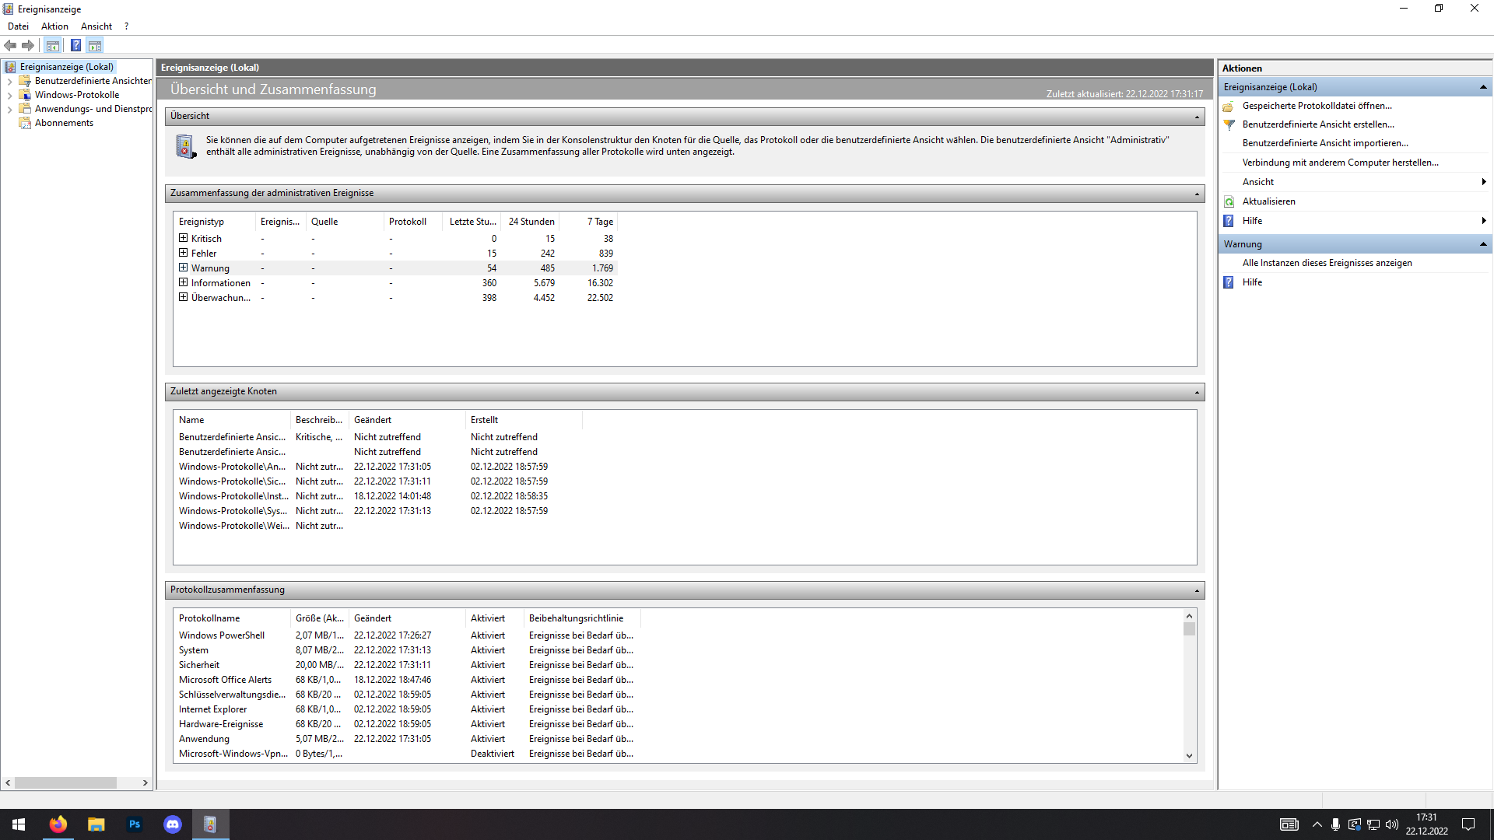This screenshot has width=1494, height=840.
Task: Click the Benutzerdefinierte Ansicht erstellen filter icon
Action: click(x=1229, y=124)
